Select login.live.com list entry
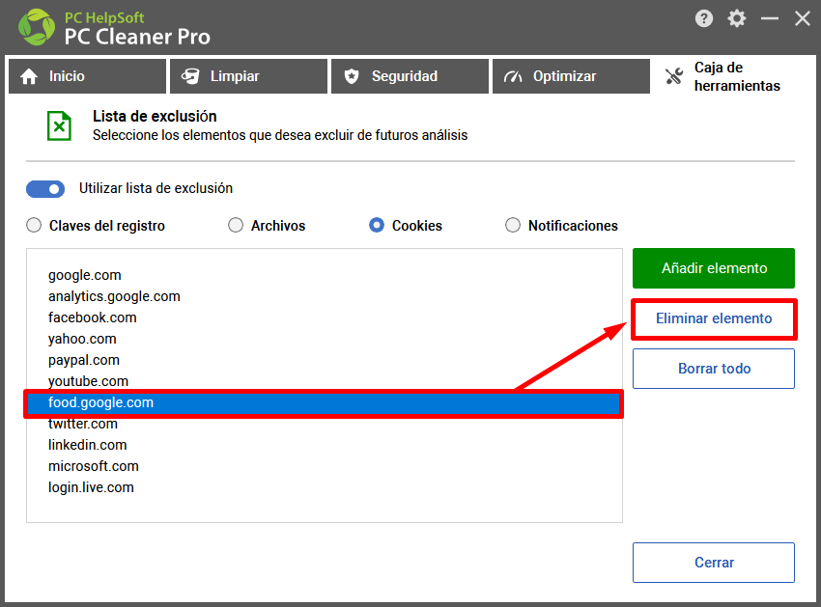 click(x=91, y=487)
